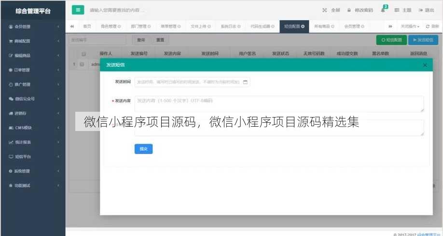443x236 pixels.
Task: Expand 统计报表 sidebar chevron
Action: pyautogui.click(x=58, y=142)
